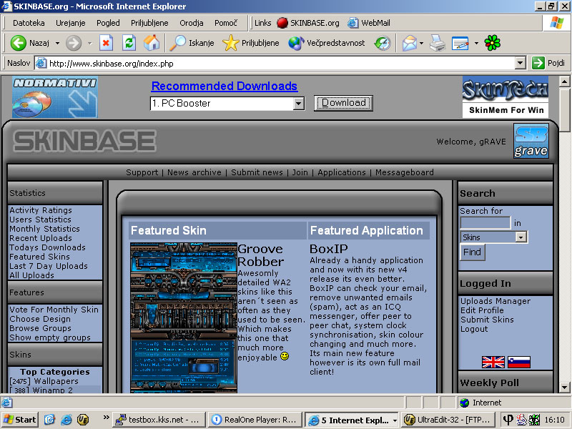This screenshot has height=429, width=572.
Task: Open the Mail toolbar icon
Action: [409, 43]
